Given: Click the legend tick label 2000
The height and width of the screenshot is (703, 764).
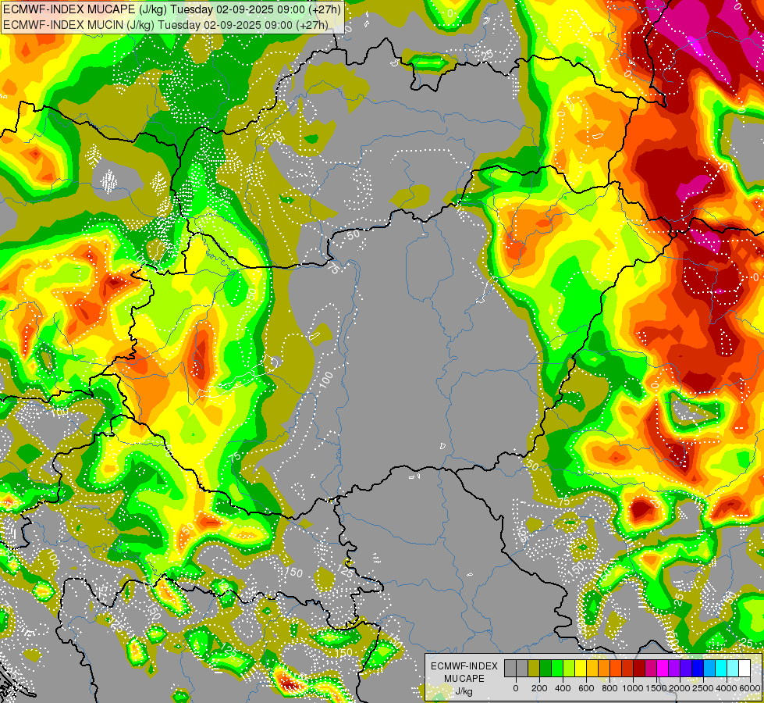Looking at the screenshot, I should pyautogui.click(x=680, y=688).
